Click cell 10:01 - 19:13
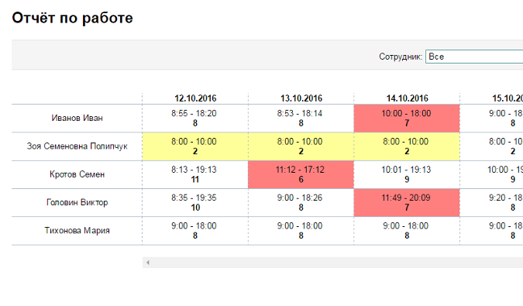Screen dimensions: 523x306 407,174
